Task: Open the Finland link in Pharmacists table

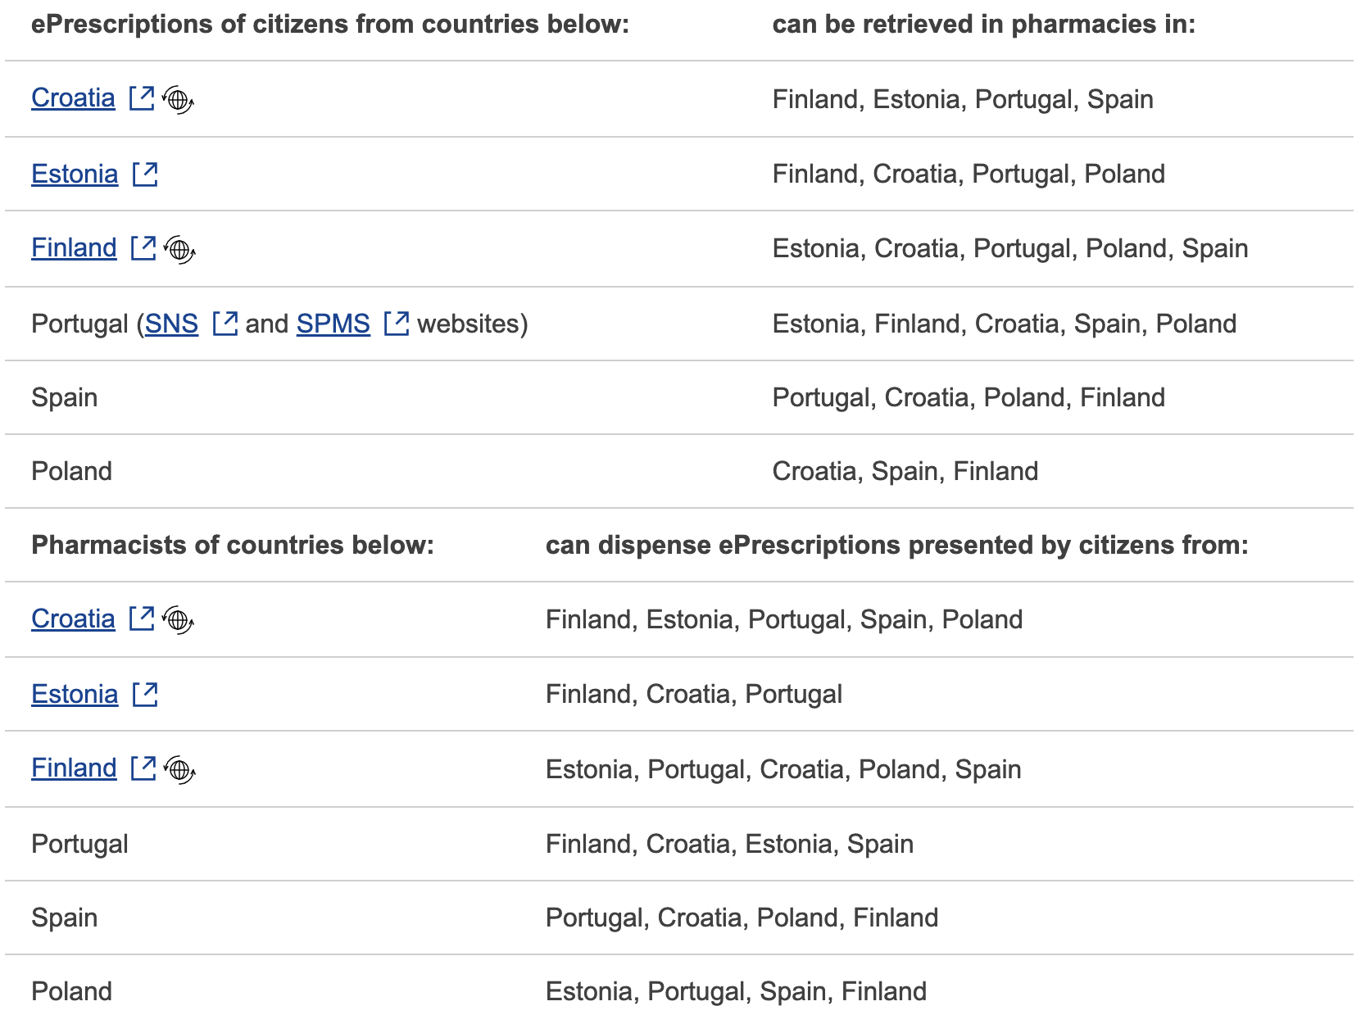Action: tap(74, 768)
